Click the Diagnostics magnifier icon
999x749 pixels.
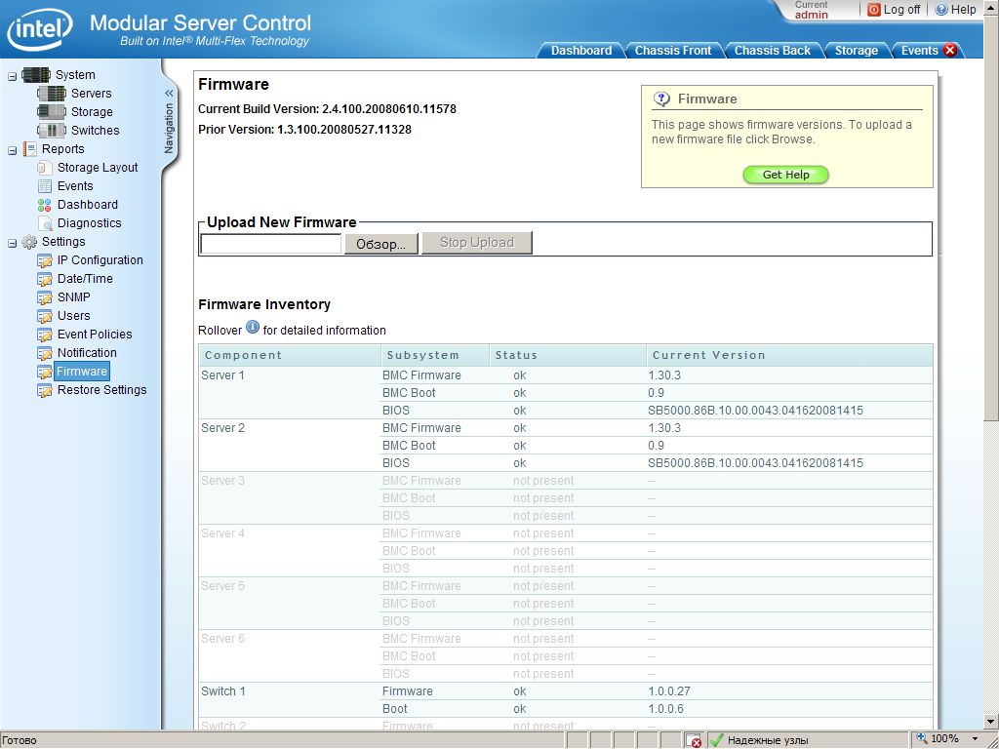coord(45,223)
